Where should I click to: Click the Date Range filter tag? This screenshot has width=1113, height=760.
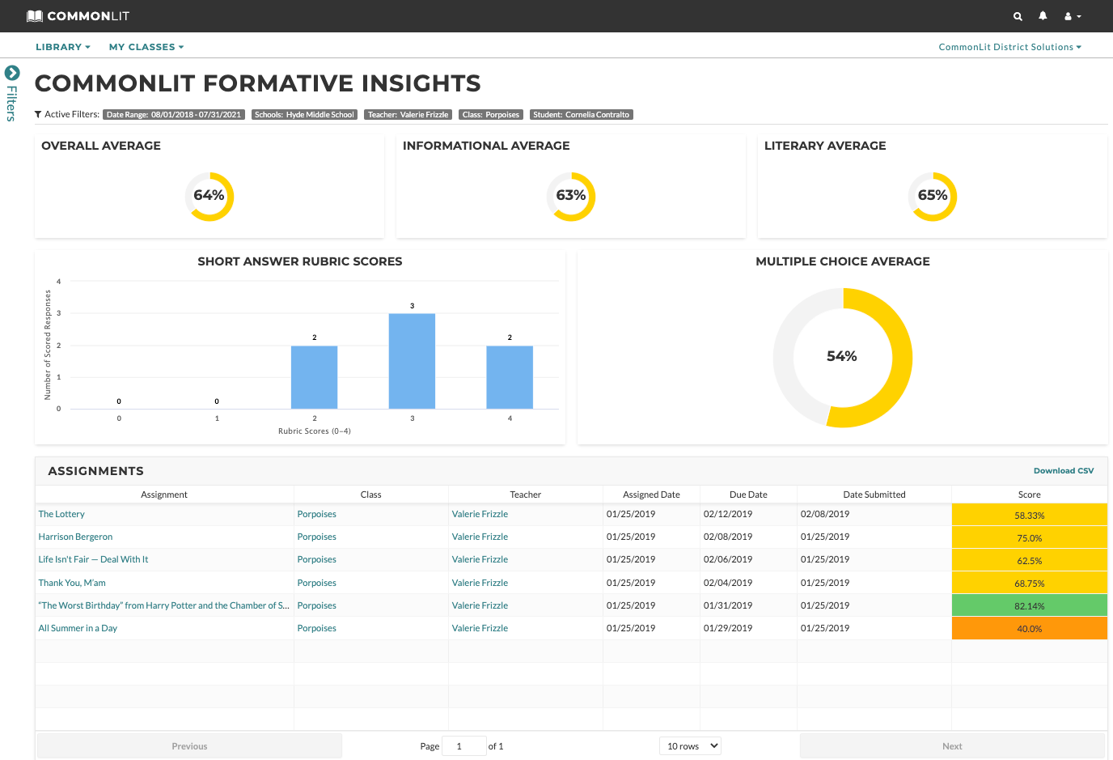click(174, 115)
